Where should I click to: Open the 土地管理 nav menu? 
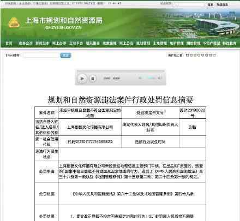(x=160, y=43)
